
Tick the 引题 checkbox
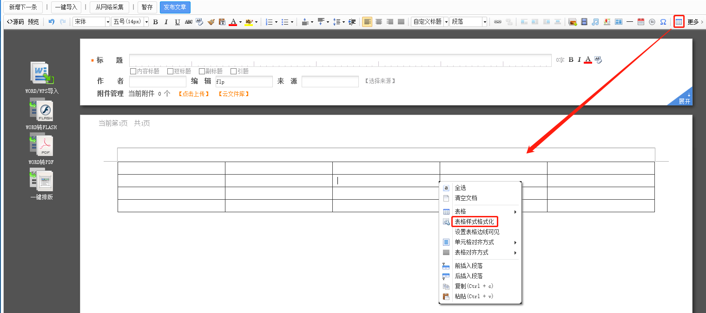click(x=234, y=72)
